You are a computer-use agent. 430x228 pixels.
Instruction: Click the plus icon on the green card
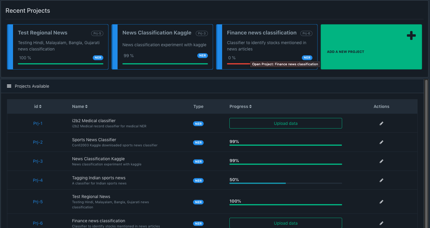411,36
